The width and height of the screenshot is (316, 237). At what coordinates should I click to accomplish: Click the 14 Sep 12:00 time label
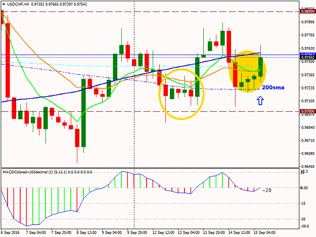tap(239, 232)
